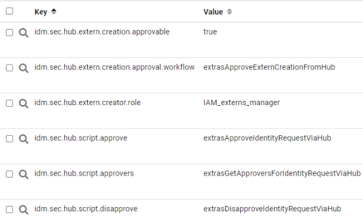Sort table by Value column arrows
The image size is (363, 221).
(229, 11)
